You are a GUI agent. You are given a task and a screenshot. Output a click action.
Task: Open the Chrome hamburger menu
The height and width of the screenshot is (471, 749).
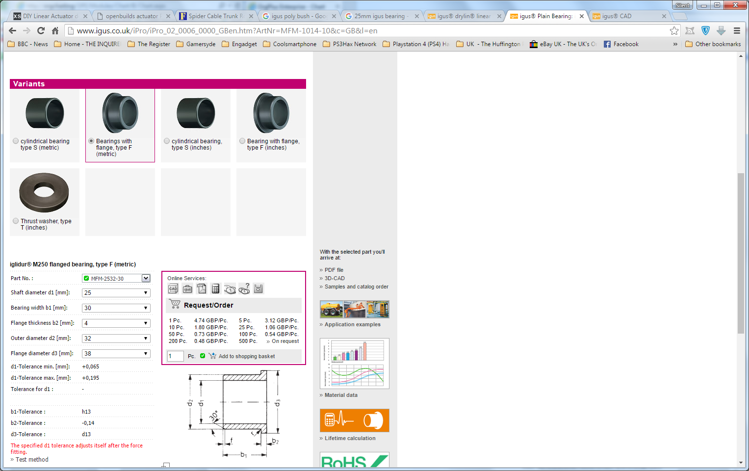(x=737, y=30)
